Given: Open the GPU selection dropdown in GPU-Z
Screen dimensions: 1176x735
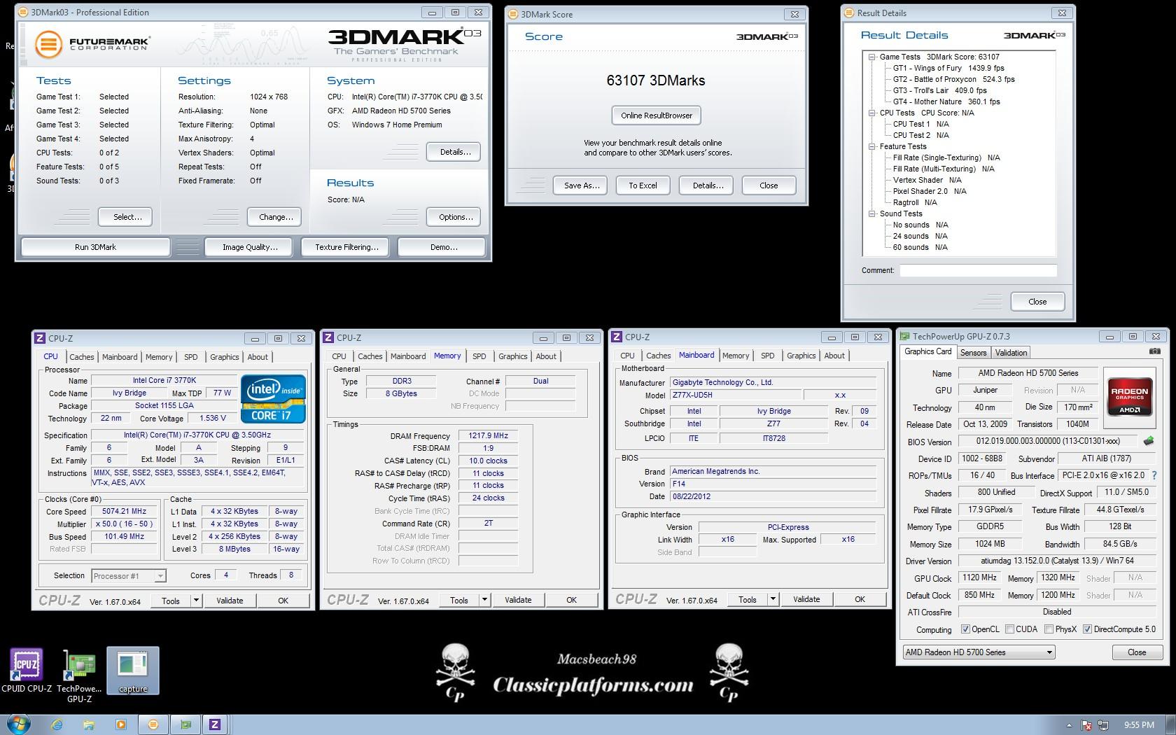Looking at the screenshot, I should coord(979,652).
